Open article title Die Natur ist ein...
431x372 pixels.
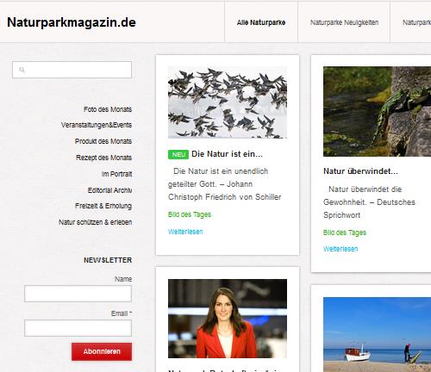tap(227, 154)
